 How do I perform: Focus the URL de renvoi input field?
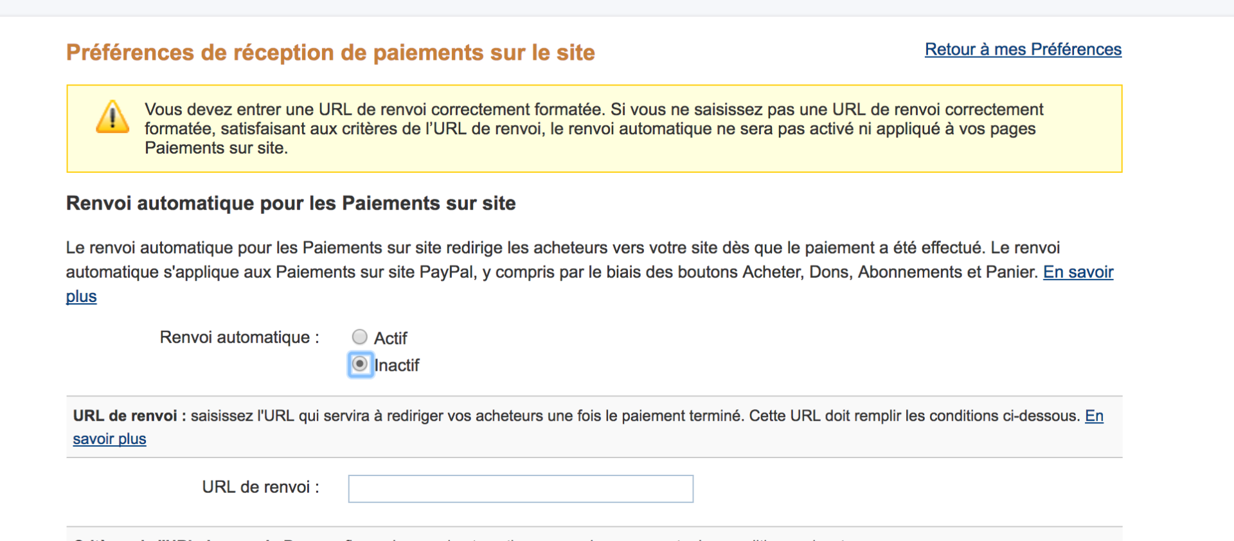521,489
